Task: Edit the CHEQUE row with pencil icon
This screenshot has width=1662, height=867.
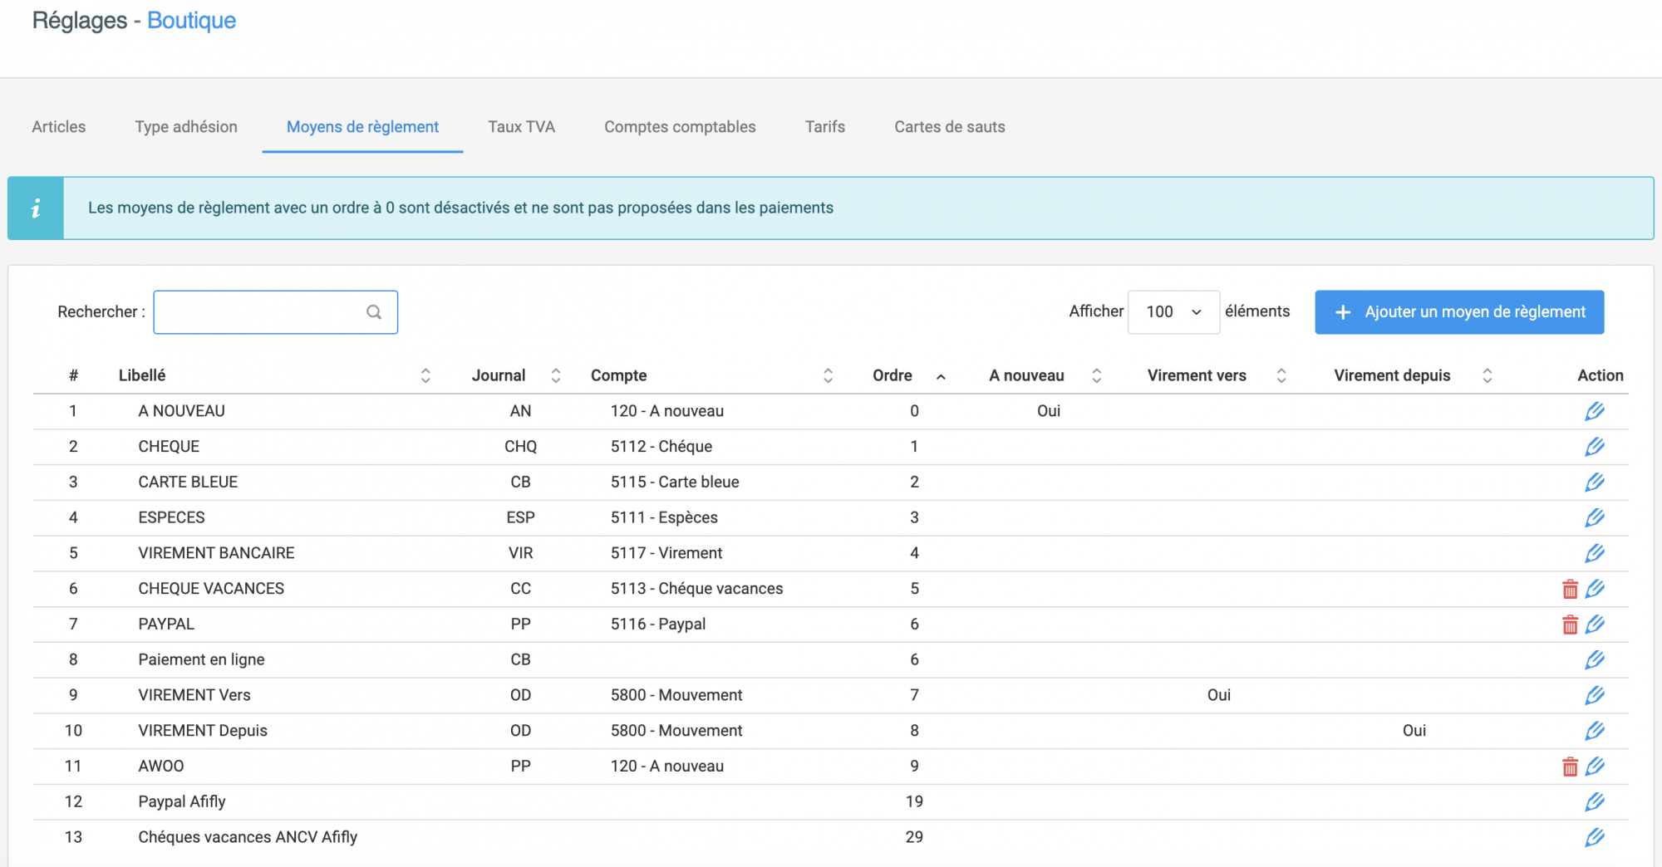Action: tap(1594, 447)
